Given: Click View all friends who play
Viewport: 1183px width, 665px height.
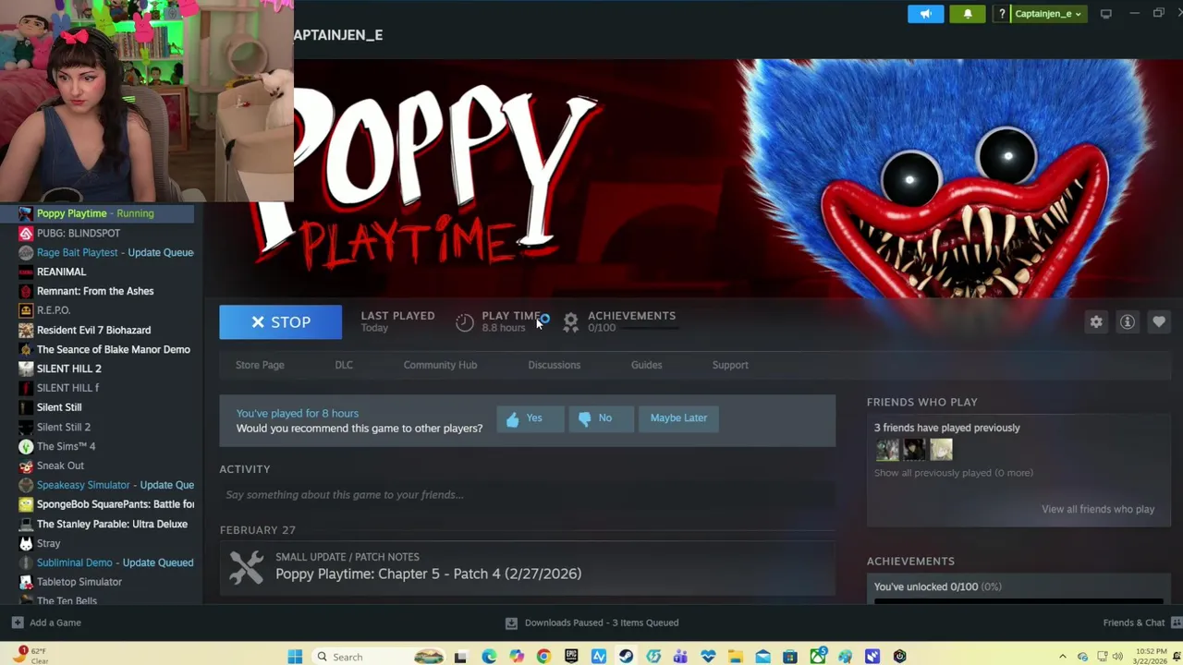Looking at the screenshot, I should click(x=1097, y=509).
